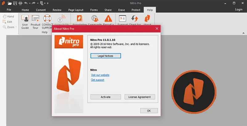This screenshot has width=247, height=126.
Task: Open the User Guide
Action: 25,22
